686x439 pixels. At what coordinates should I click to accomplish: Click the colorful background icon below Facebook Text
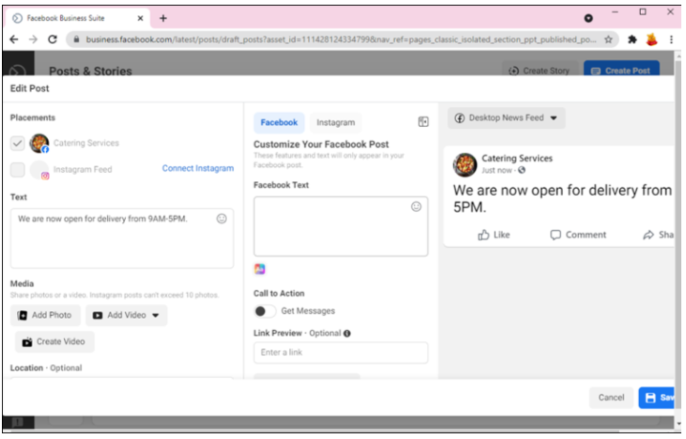point(259,269)
